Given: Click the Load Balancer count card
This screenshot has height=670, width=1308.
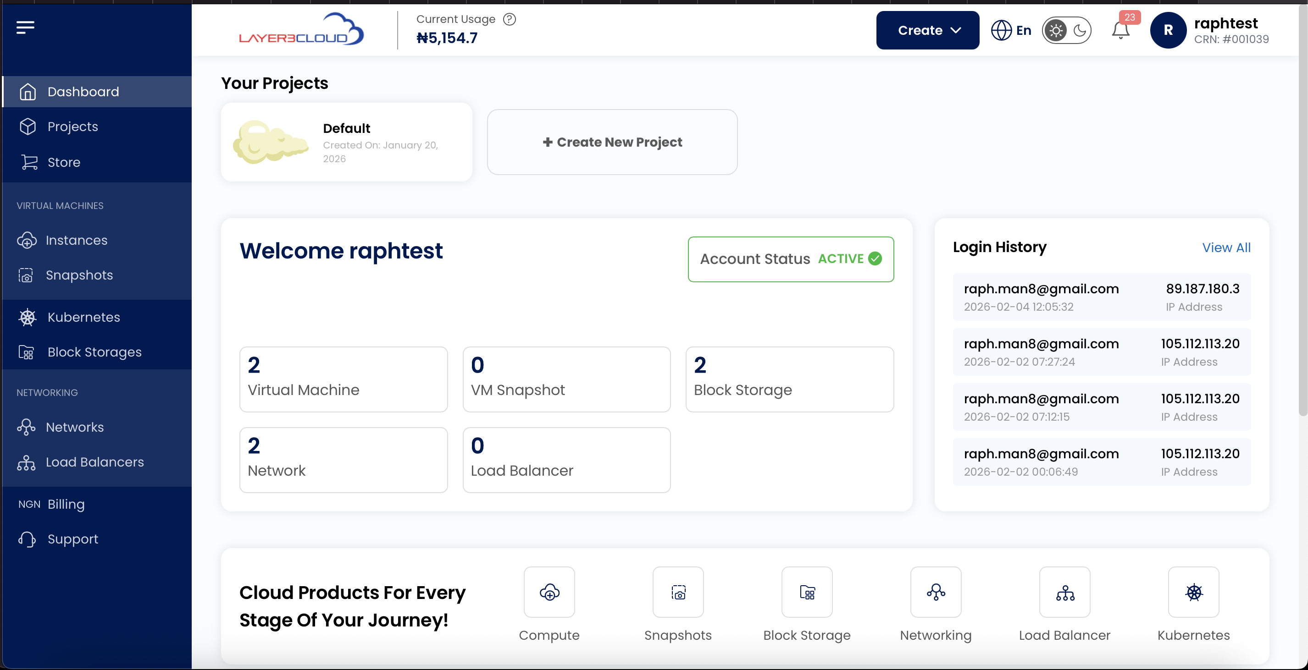Looking at the screenshot, I should coord(567,460).
